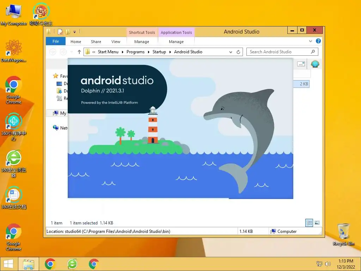Open Explorer Help via question mark icon

pyautogui.click(x=318, y=41)
